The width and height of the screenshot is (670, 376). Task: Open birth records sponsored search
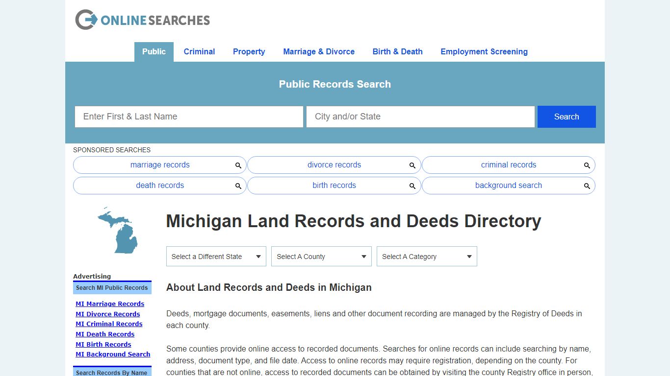[x=334, y=186]
